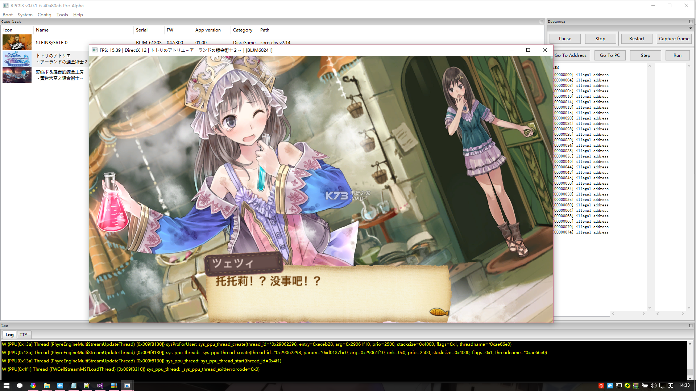Float the Game List dock panel

coord(541,22)
